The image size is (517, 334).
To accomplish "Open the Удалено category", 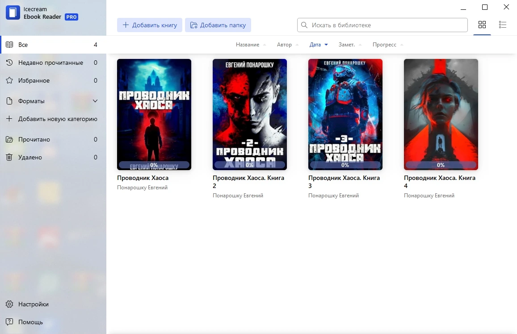I will 53,157.
